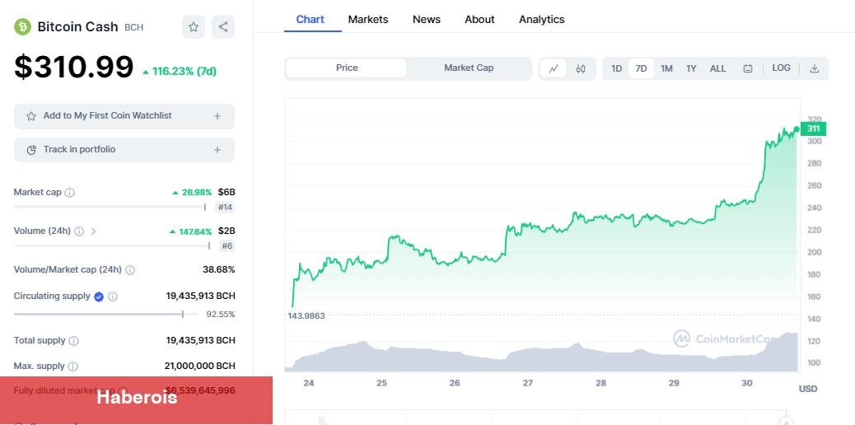Open the News tab
855x425 pixels.
point(427,20)
